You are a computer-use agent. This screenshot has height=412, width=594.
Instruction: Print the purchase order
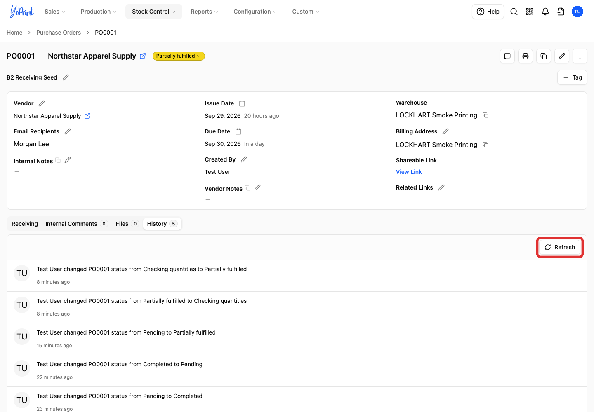pyautogui.click(x=526, y=56)
